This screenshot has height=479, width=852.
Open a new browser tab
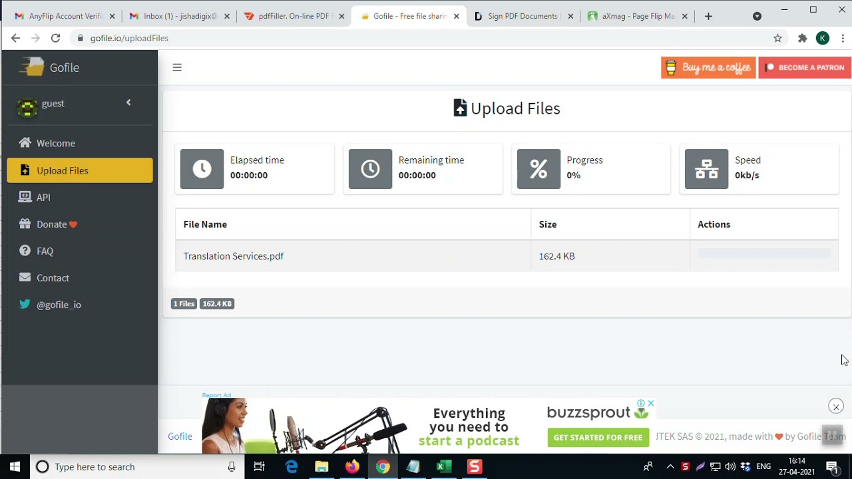click(x=708, y=16)
